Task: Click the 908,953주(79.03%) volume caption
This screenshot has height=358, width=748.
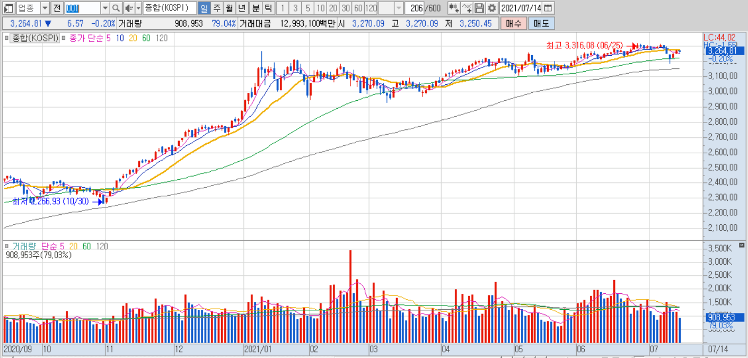Action: click(38, 255)
